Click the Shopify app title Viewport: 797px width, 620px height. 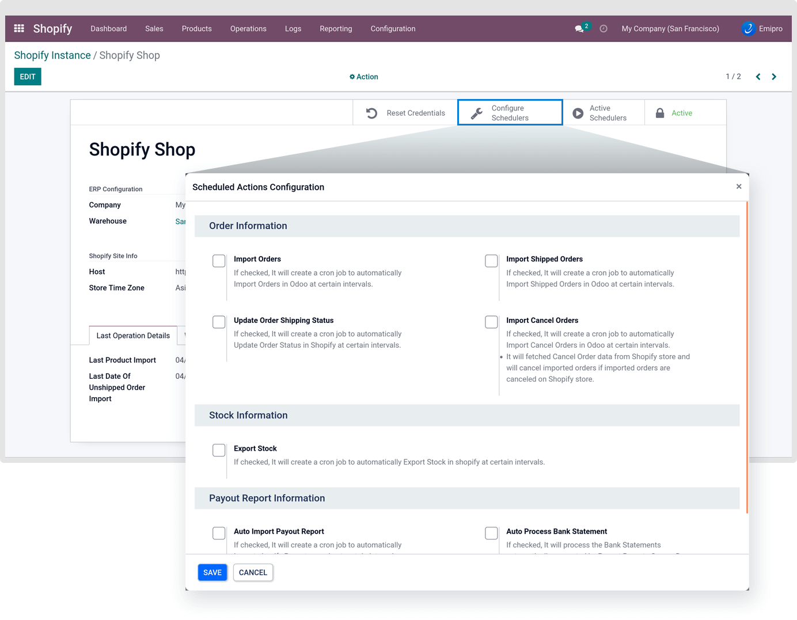[52, 28]
